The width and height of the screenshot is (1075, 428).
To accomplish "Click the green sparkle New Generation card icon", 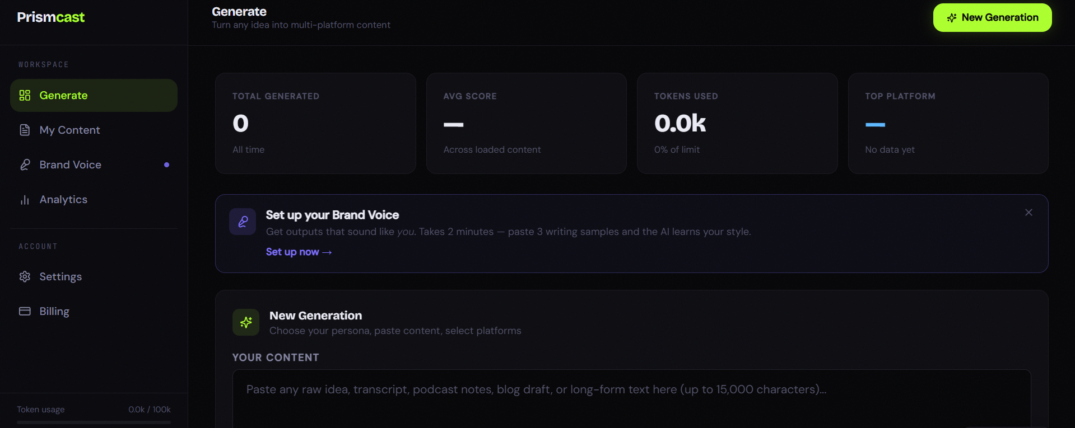I will pos(246,322).
